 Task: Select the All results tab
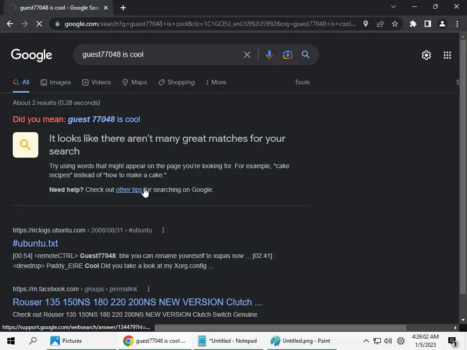pos(21,82)
